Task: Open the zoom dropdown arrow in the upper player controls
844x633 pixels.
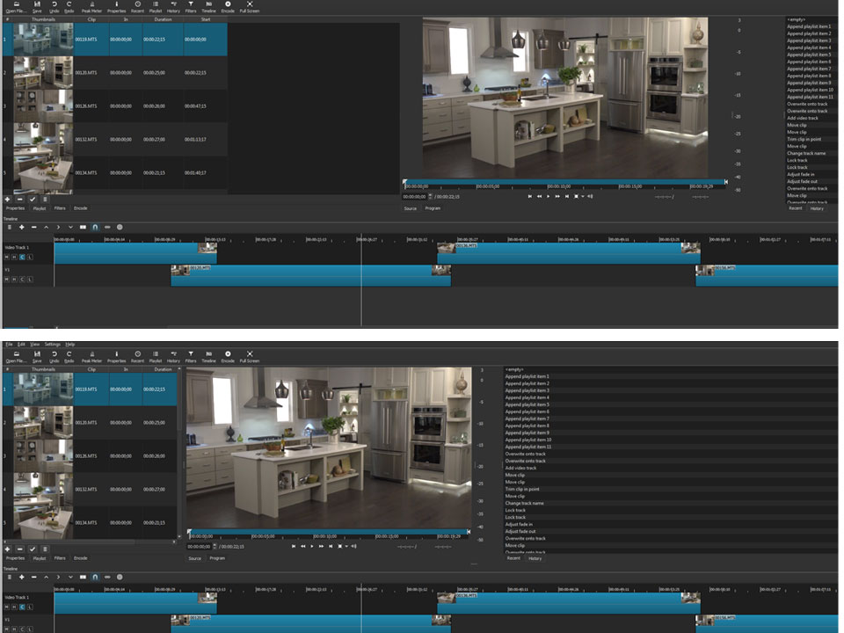Action: (583, 196)
